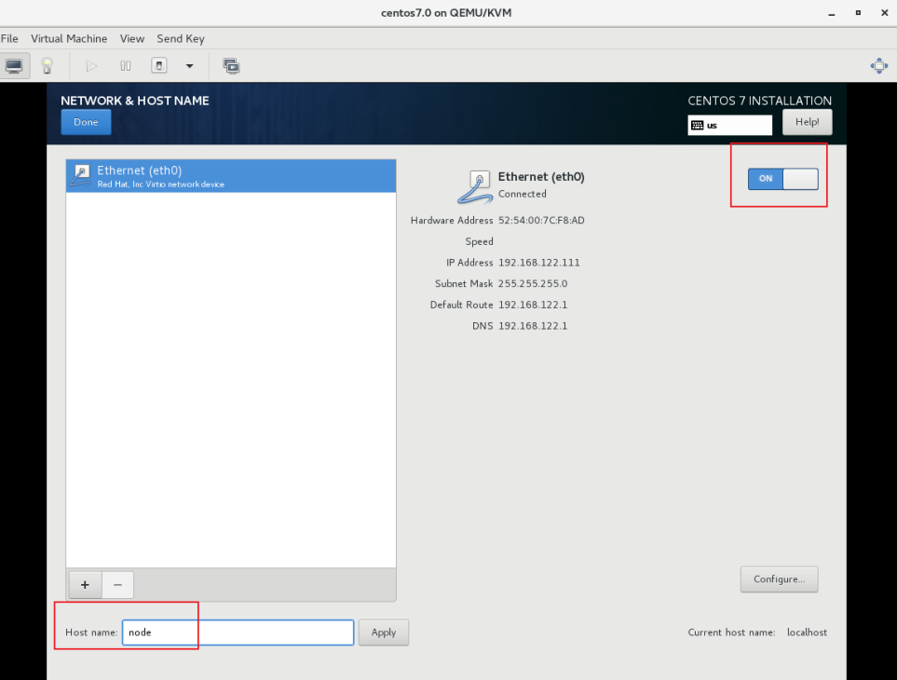897x680 pixels.
Task: Open virtual hardware details lightbulb
Action: pos(47,66)
